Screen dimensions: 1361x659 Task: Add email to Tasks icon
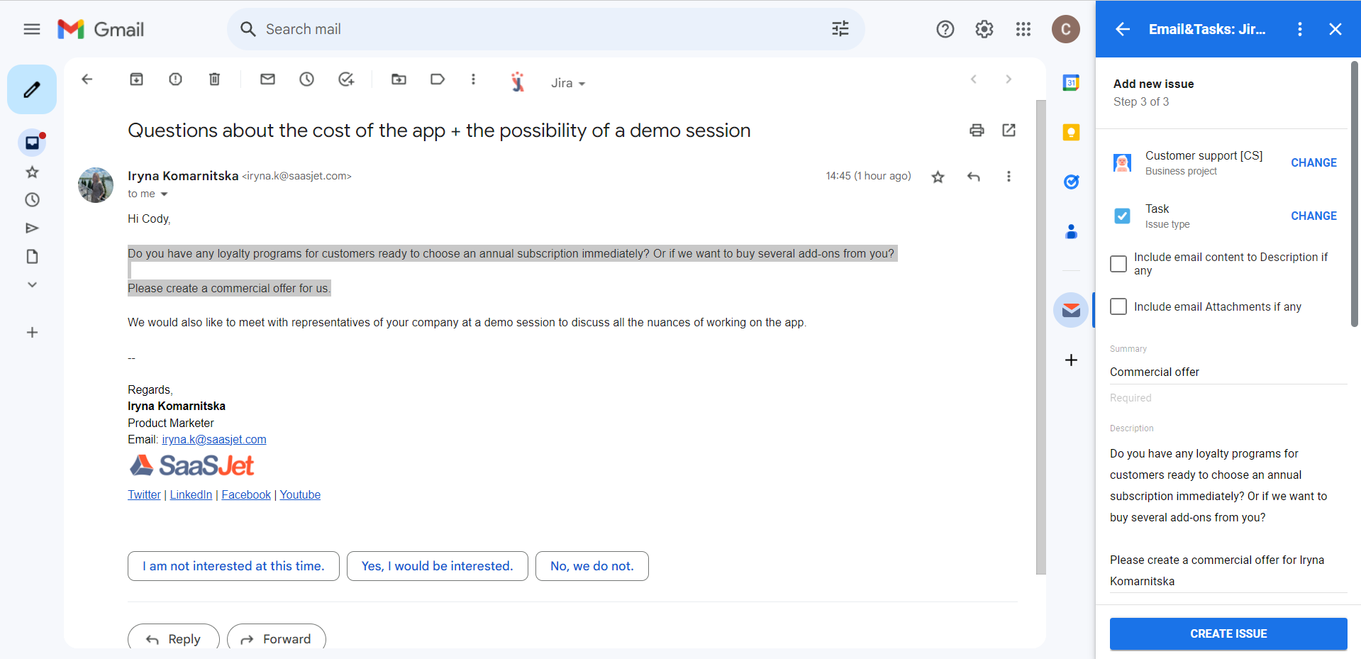(346, 79)
